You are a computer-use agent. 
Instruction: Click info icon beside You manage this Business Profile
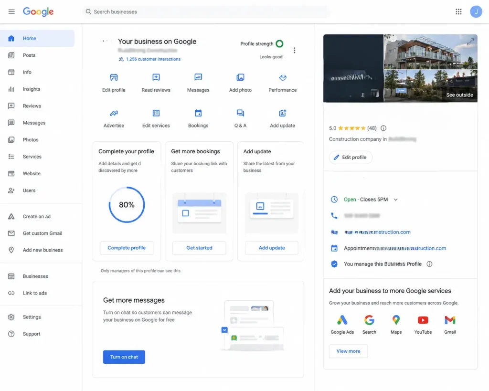point(429,264)
